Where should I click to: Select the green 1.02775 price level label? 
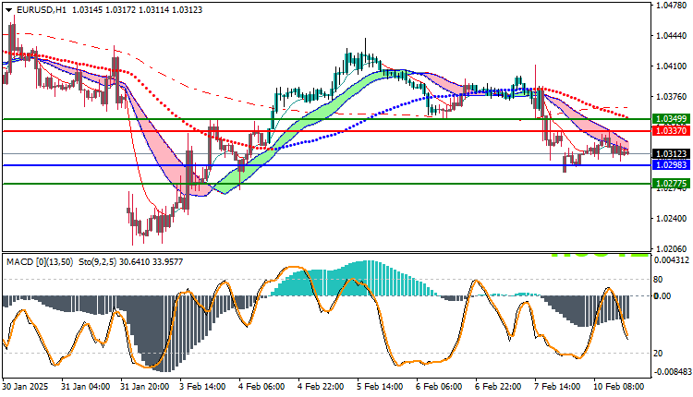(671, 183)
